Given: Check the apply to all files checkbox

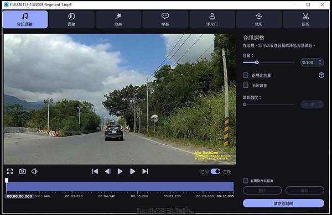Looking at the screenshot, I should click(245, 181).
